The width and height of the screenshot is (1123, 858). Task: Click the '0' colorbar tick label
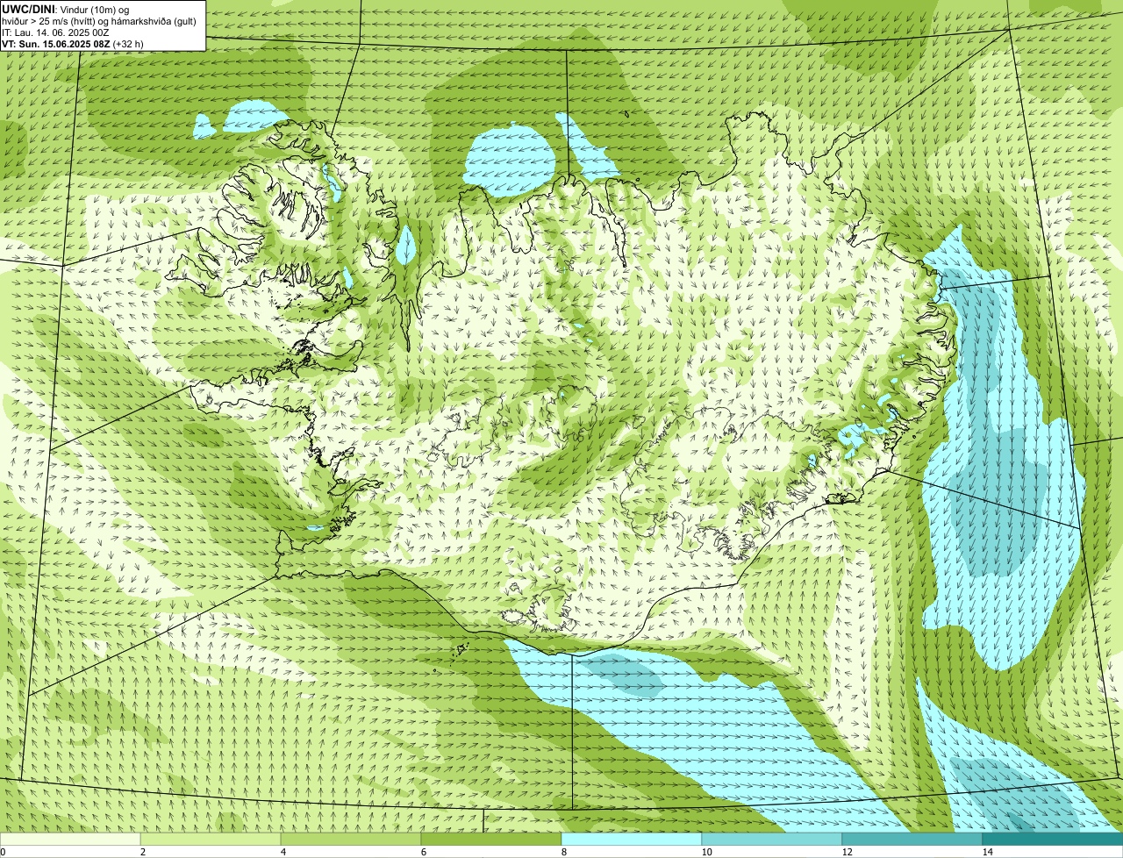3,852
